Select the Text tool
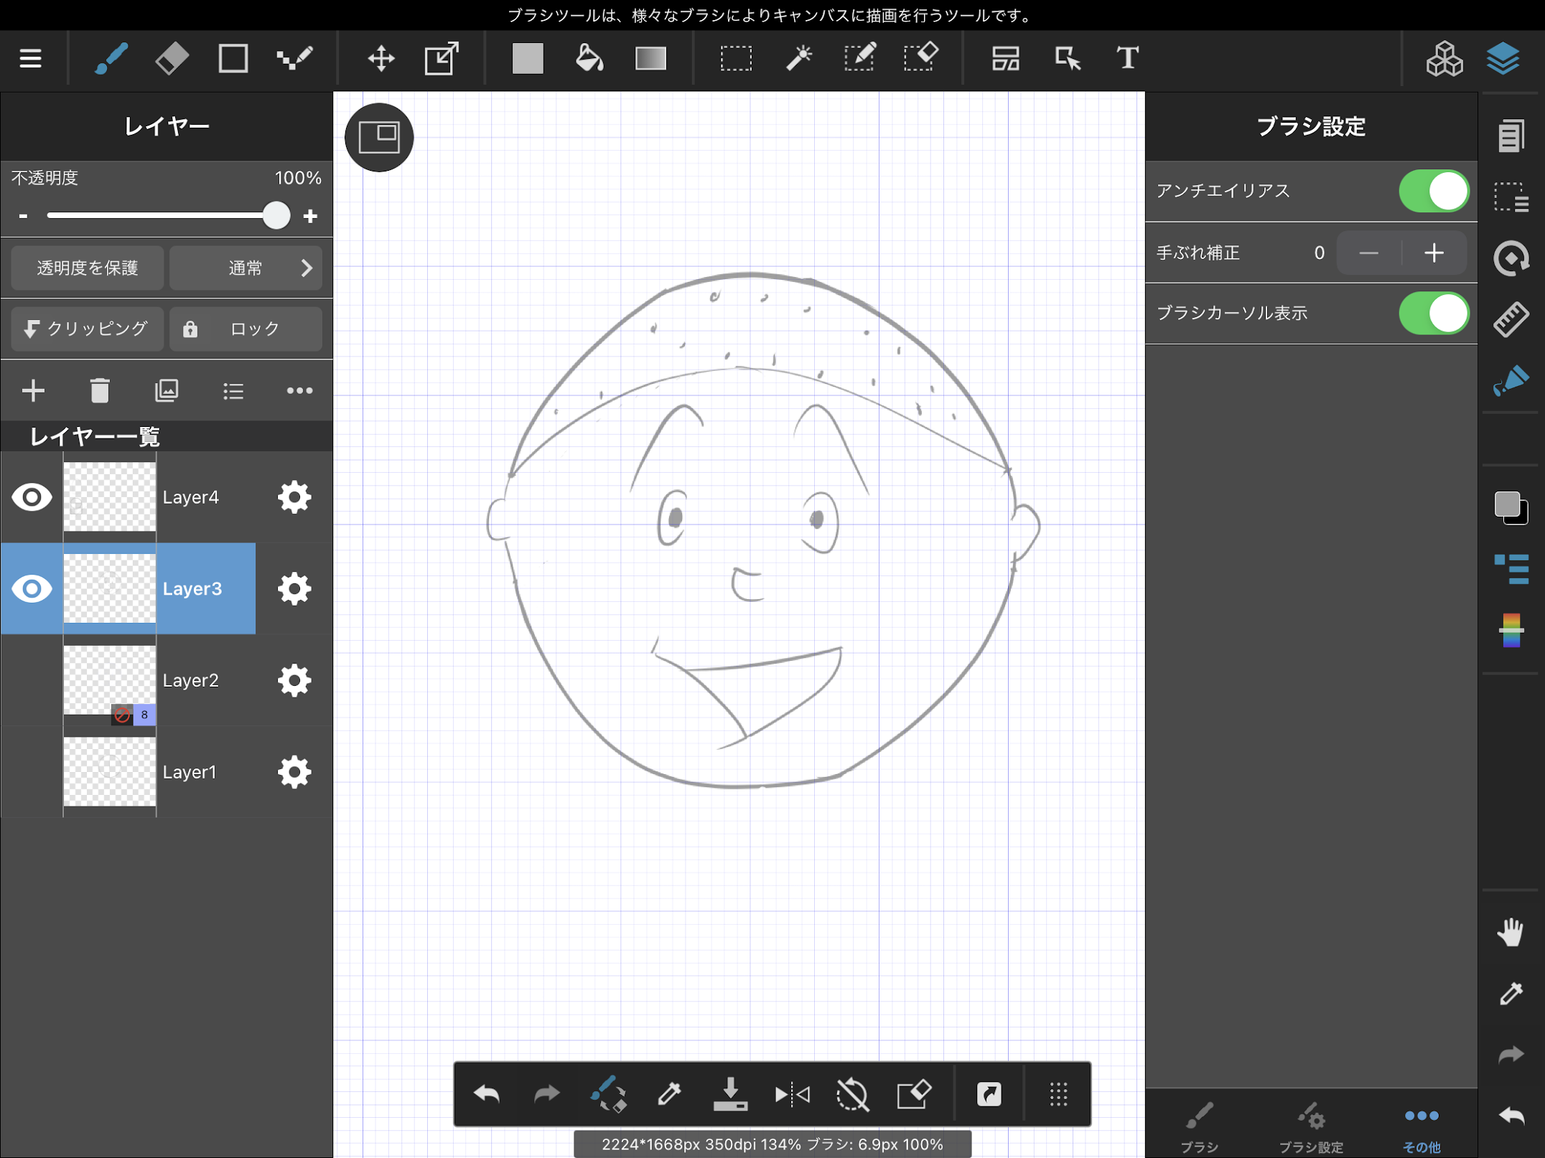 (1127, 58)
